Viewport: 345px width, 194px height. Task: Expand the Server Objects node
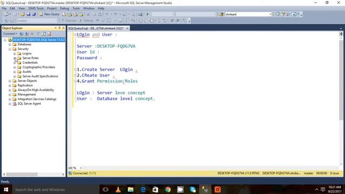point(10,81)
